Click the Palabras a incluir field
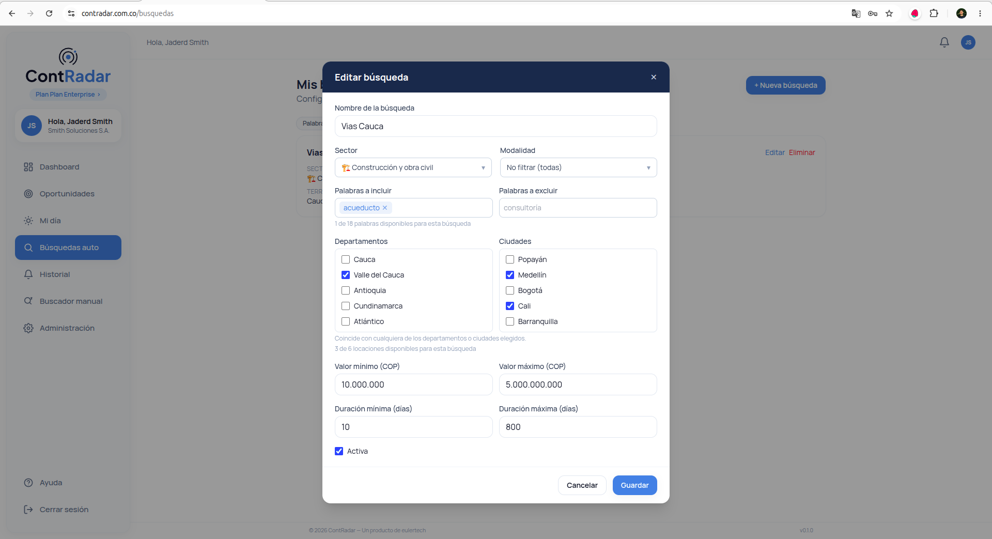992x539 pixels. pos(413,208)
